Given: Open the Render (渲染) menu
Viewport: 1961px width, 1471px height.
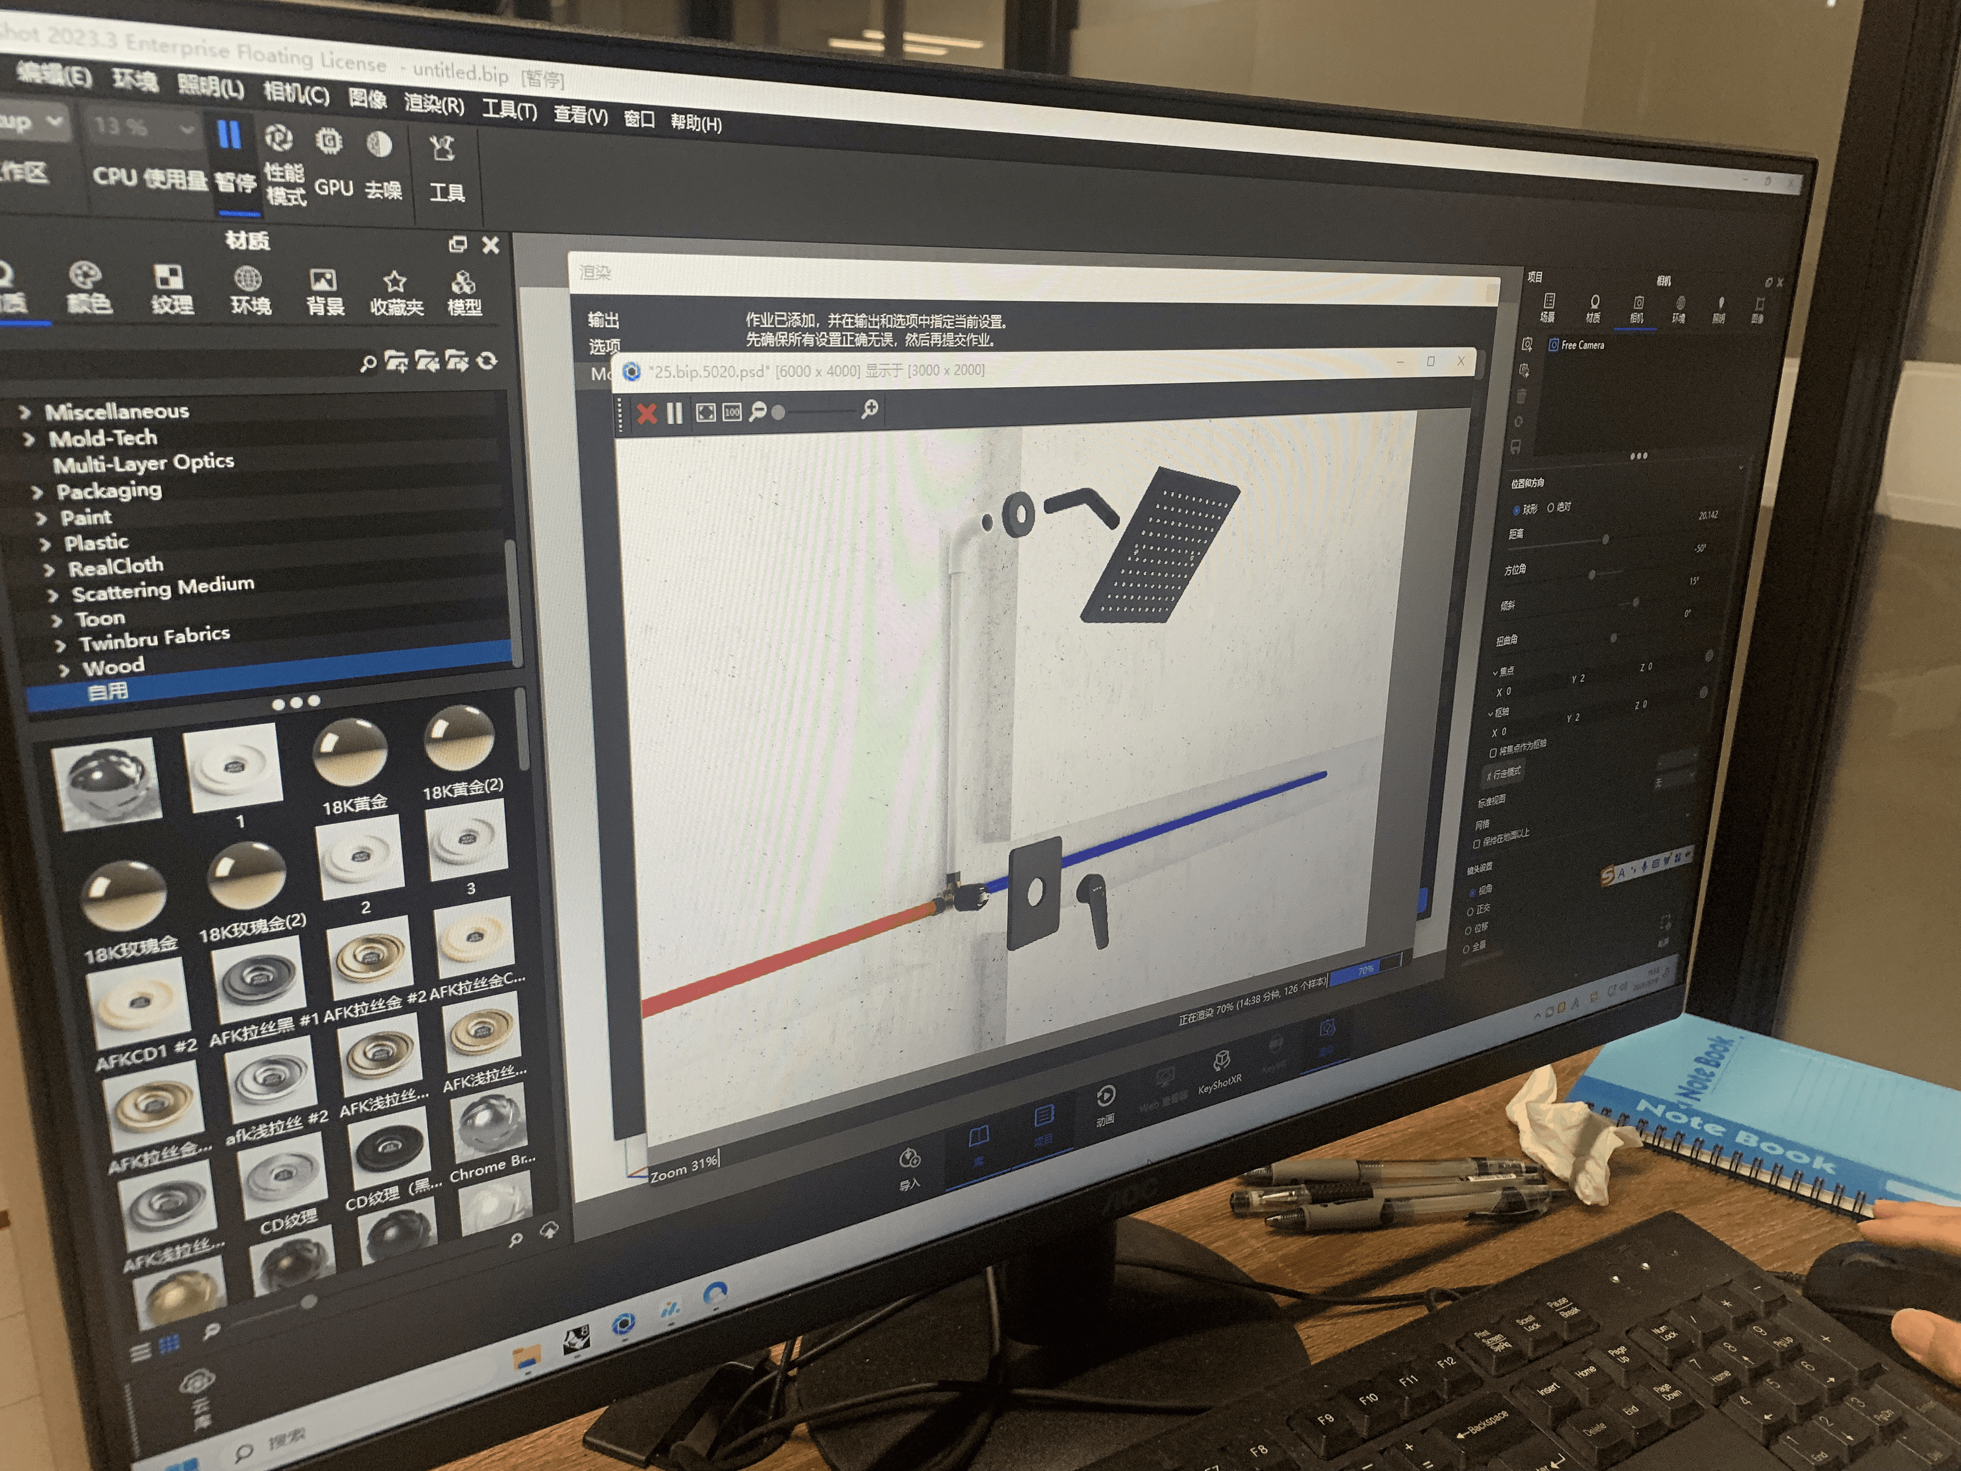Looking at the screenshot, I should point(435,104).
